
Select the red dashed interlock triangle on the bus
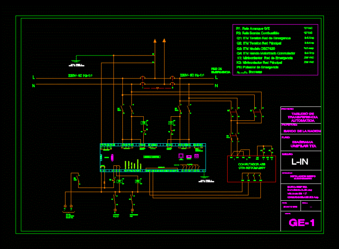(x=157, y=88)
